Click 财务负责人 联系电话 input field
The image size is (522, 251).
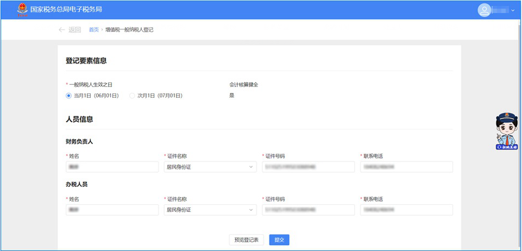tap(406, 167)
